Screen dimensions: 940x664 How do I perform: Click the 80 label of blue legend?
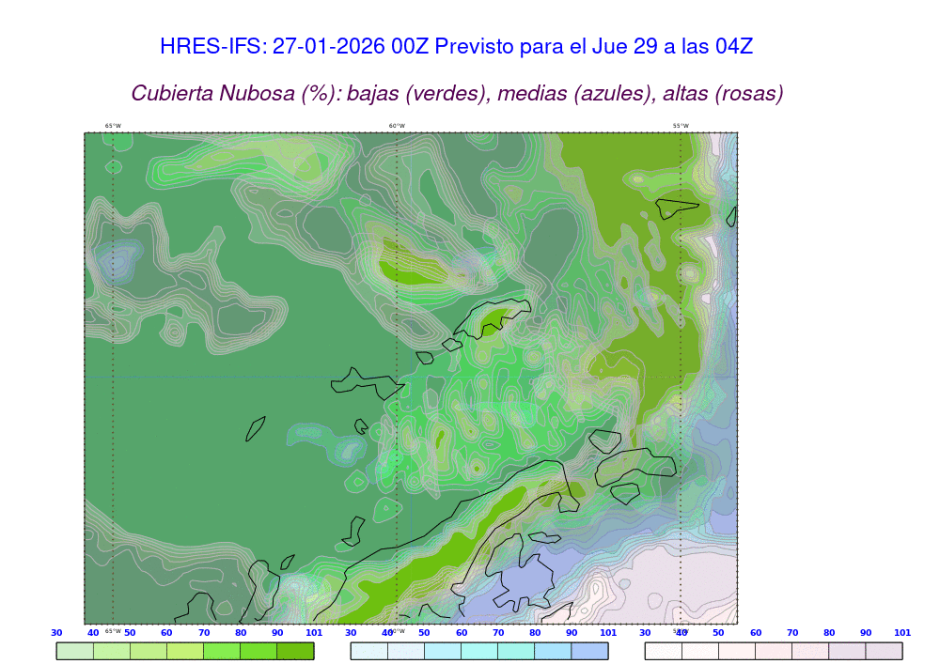pos(535,633)
